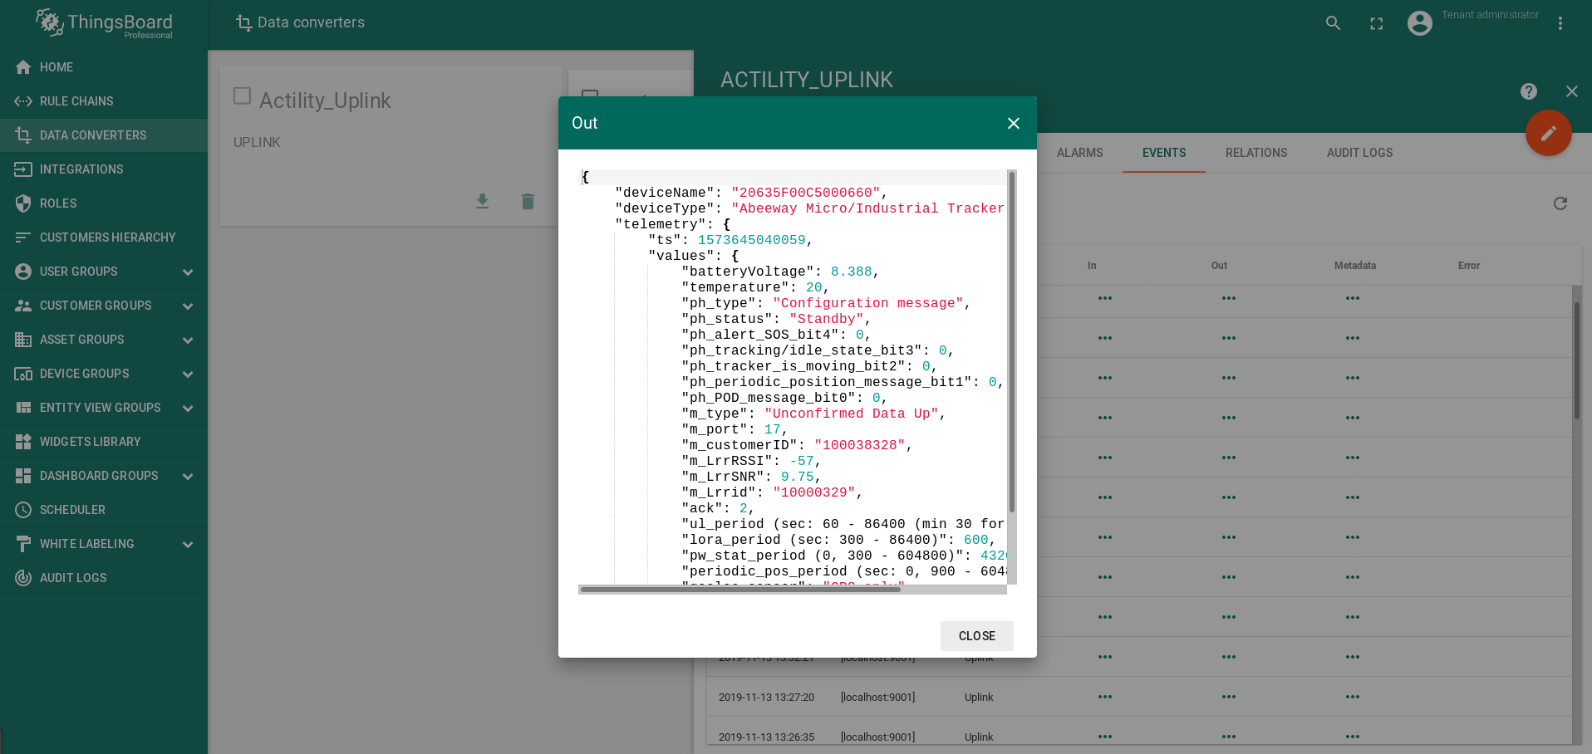Open Scheduler sidebar item
1592x754 pixels.
[104, 510]
